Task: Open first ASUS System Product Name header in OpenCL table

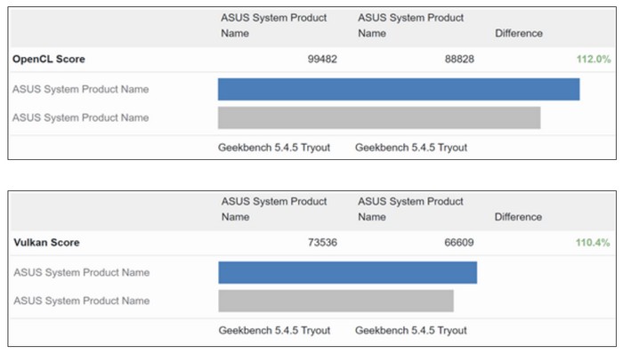Action: pos(273,26)
